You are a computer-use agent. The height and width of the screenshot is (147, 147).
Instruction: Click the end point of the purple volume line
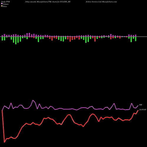[138, 106]
